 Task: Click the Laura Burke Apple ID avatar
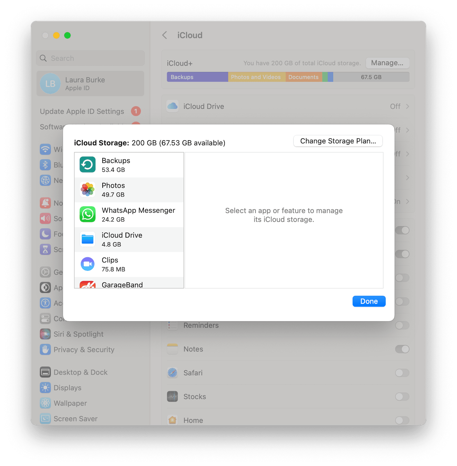(x=50, y=84)
